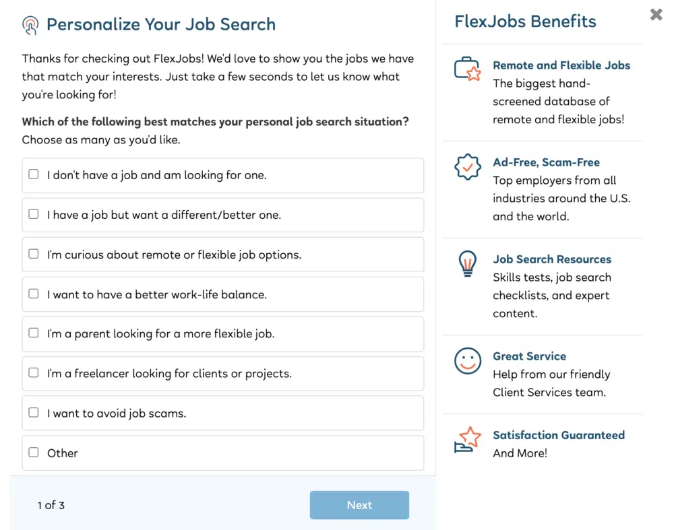Tick "I have a job but want different" box
This screenshot has height=530, width=674.
[34, 214]
